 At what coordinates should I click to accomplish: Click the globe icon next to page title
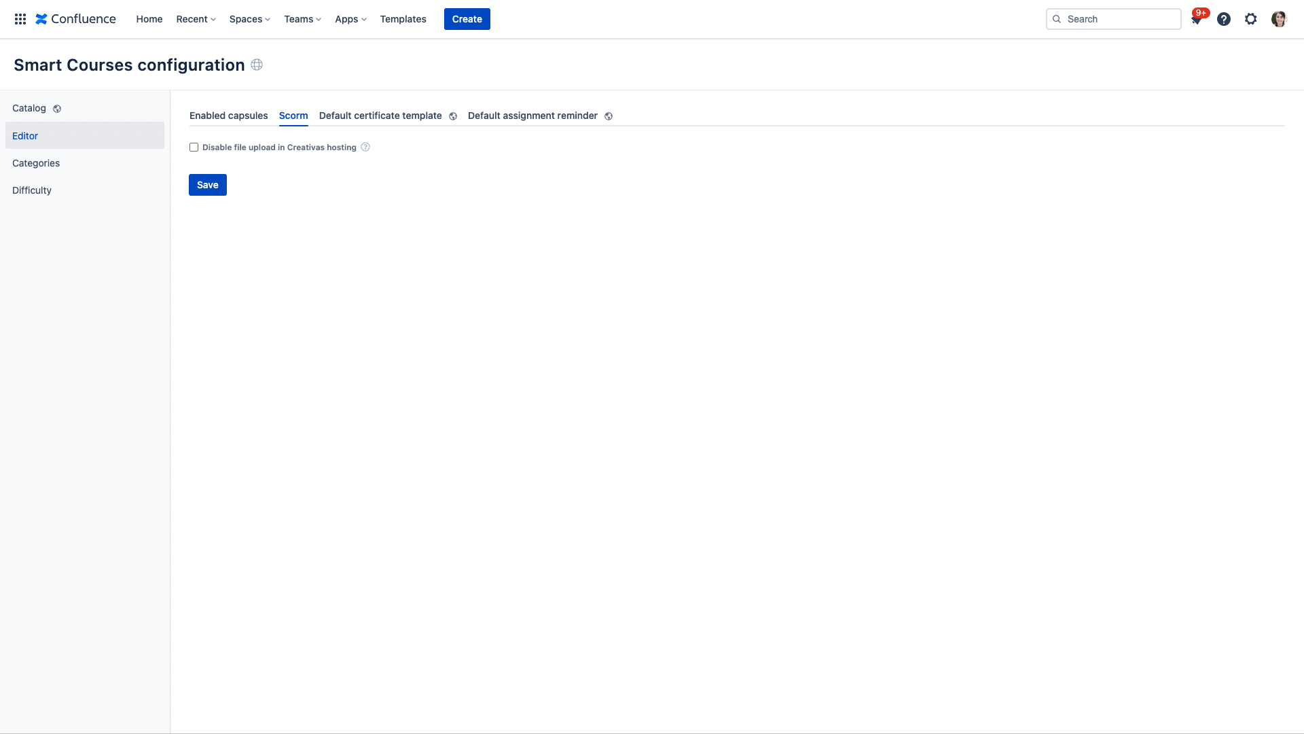257,65
